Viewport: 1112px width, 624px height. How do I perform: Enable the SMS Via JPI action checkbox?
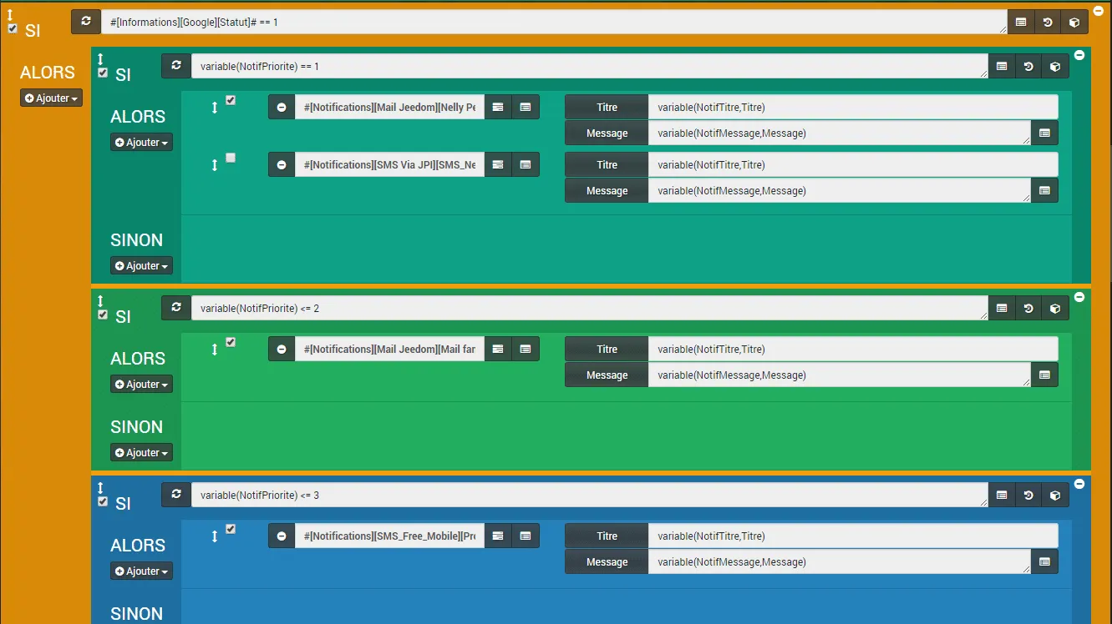click(231, 158)
